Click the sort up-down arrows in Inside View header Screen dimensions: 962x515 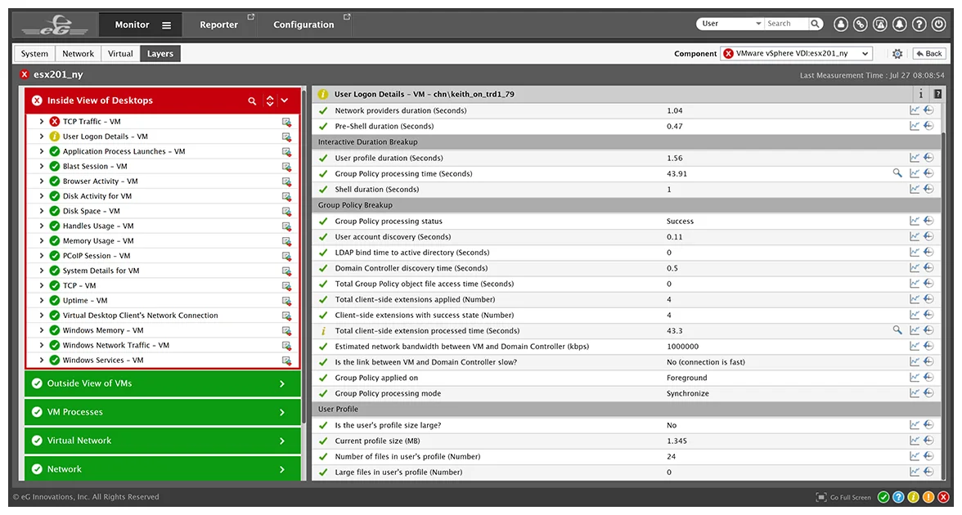(270, 101)
